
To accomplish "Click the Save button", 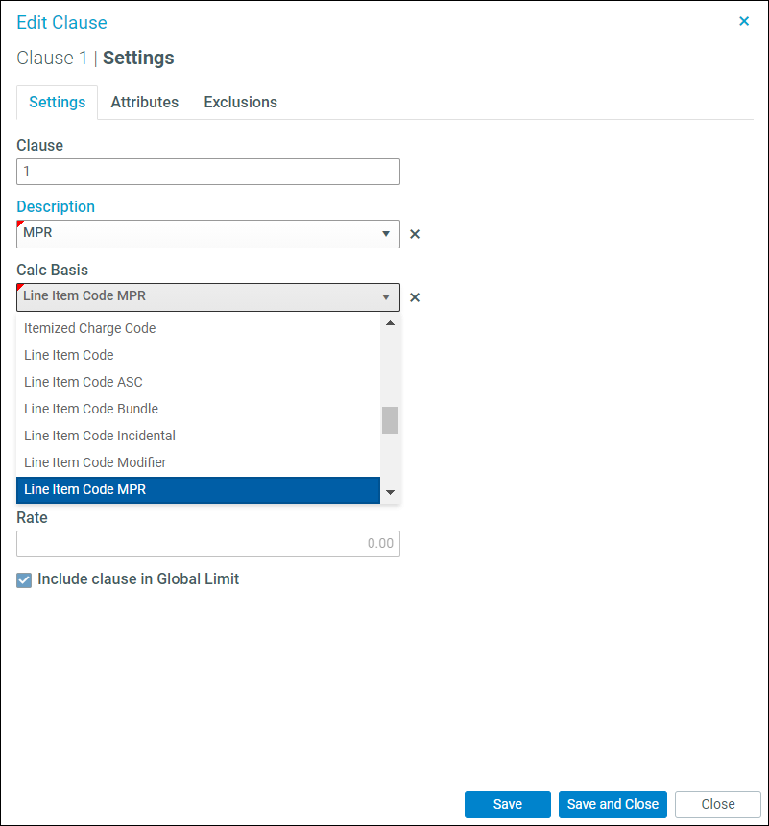I will [508, 804].
